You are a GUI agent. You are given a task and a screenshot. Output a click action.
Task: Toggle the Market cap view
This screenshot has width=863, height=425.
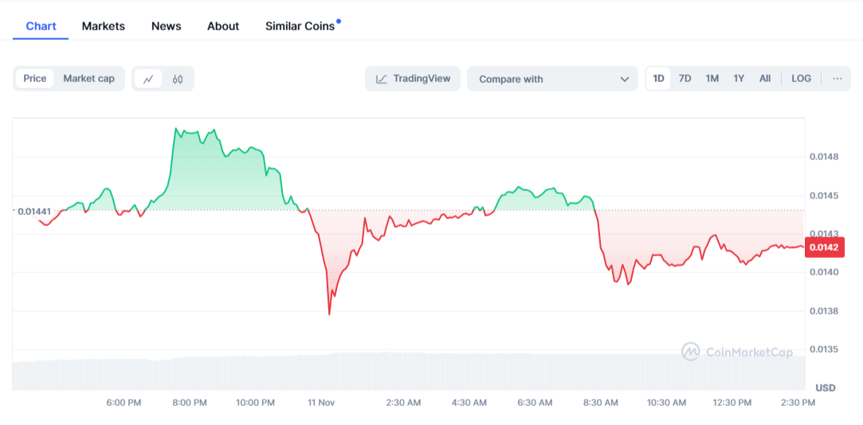tap(88, 79)
